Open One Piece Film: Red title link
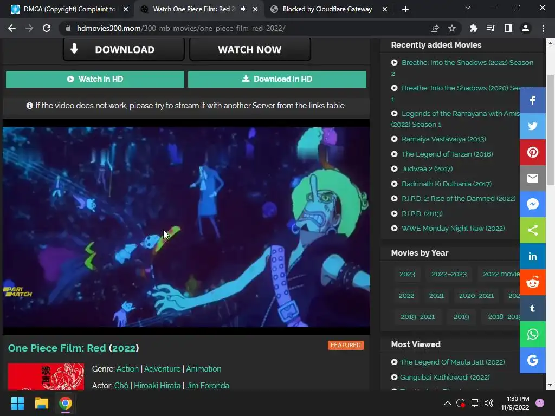This screenshot has width=555, height=416. click(73, 348)
